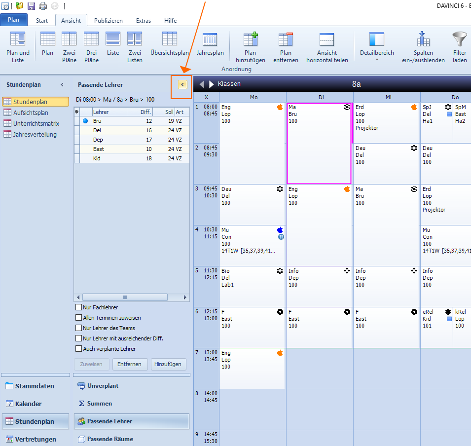The width and height of the screenshot is (471, 446).
Task: Click the Entfernen button
Action: pyautogui.click(x=130, y=364)
